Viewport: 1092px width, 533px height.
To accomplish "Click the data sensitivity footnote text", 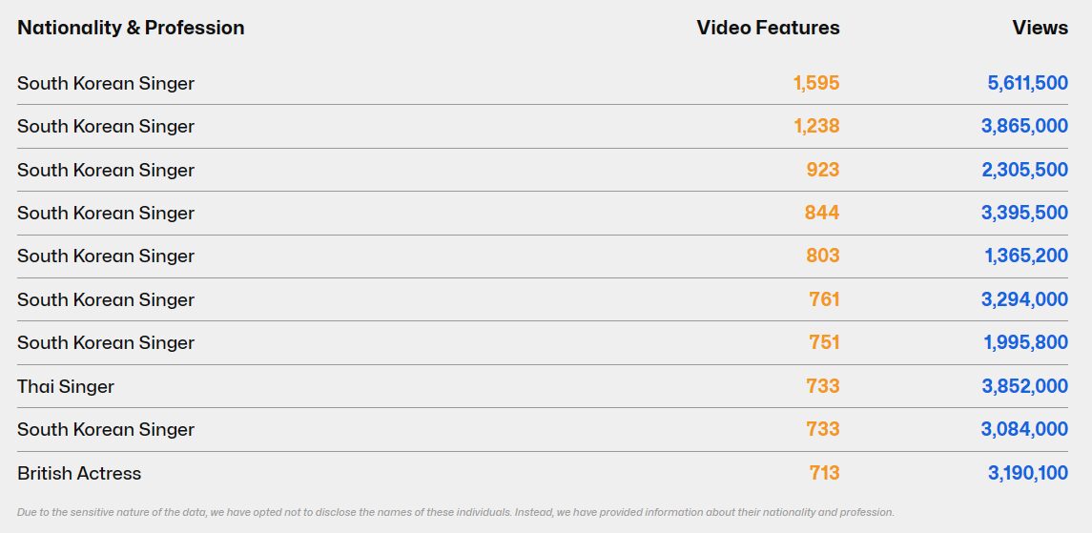I will tap(456, 512).
